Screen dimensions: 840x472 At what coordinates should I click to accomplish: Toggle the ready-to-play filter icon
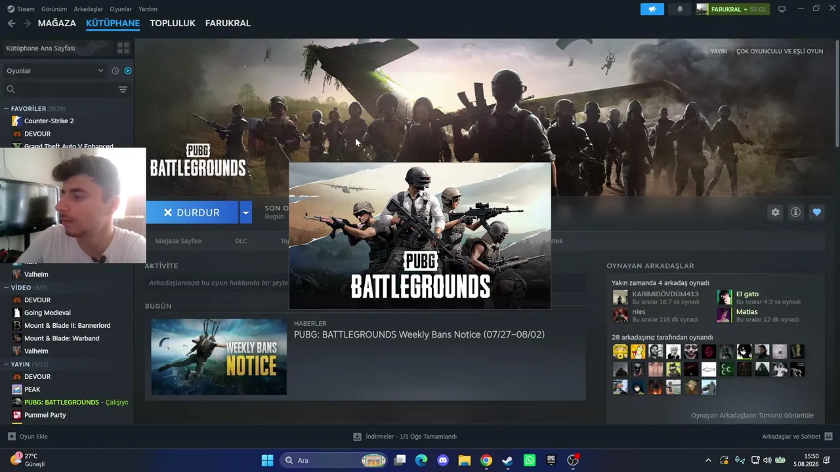(128, 71)
